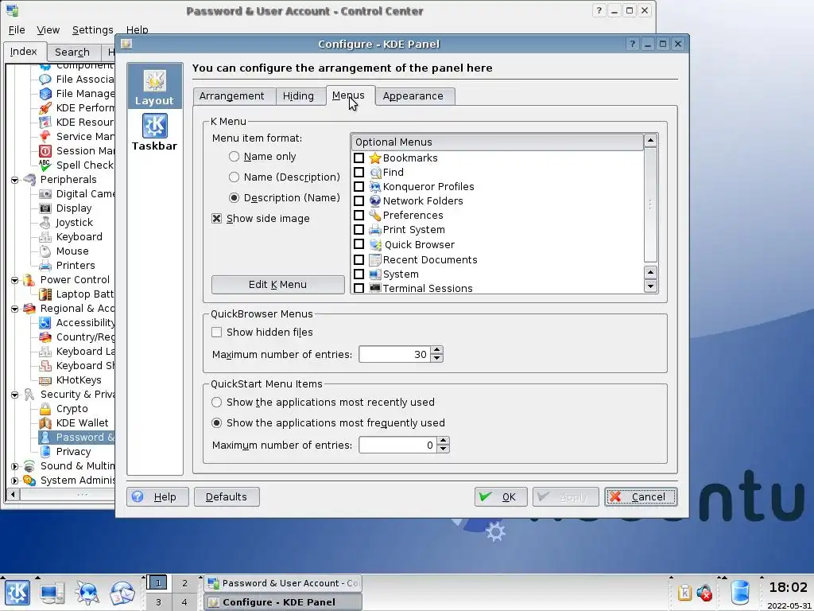Switch to virtual desktop 2
814x611 pixels.
(184, 583)
